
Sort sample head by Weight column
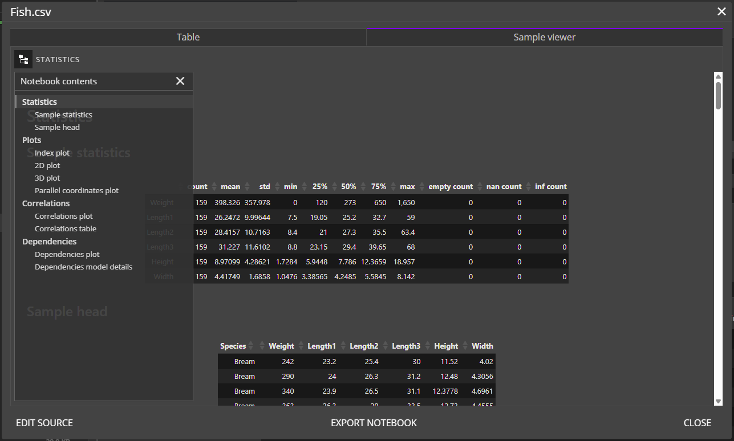pyautogui.click(x=281, y=346)
